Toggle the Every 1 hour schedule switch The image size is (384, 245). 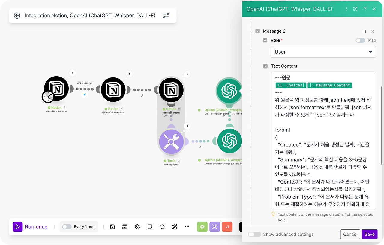click(67, 227)
